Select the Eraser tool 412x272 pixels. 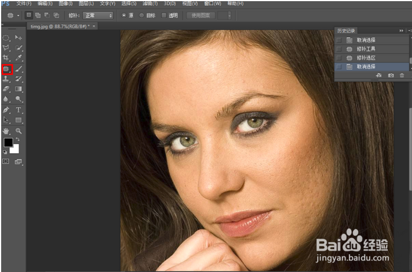[6, 89]
